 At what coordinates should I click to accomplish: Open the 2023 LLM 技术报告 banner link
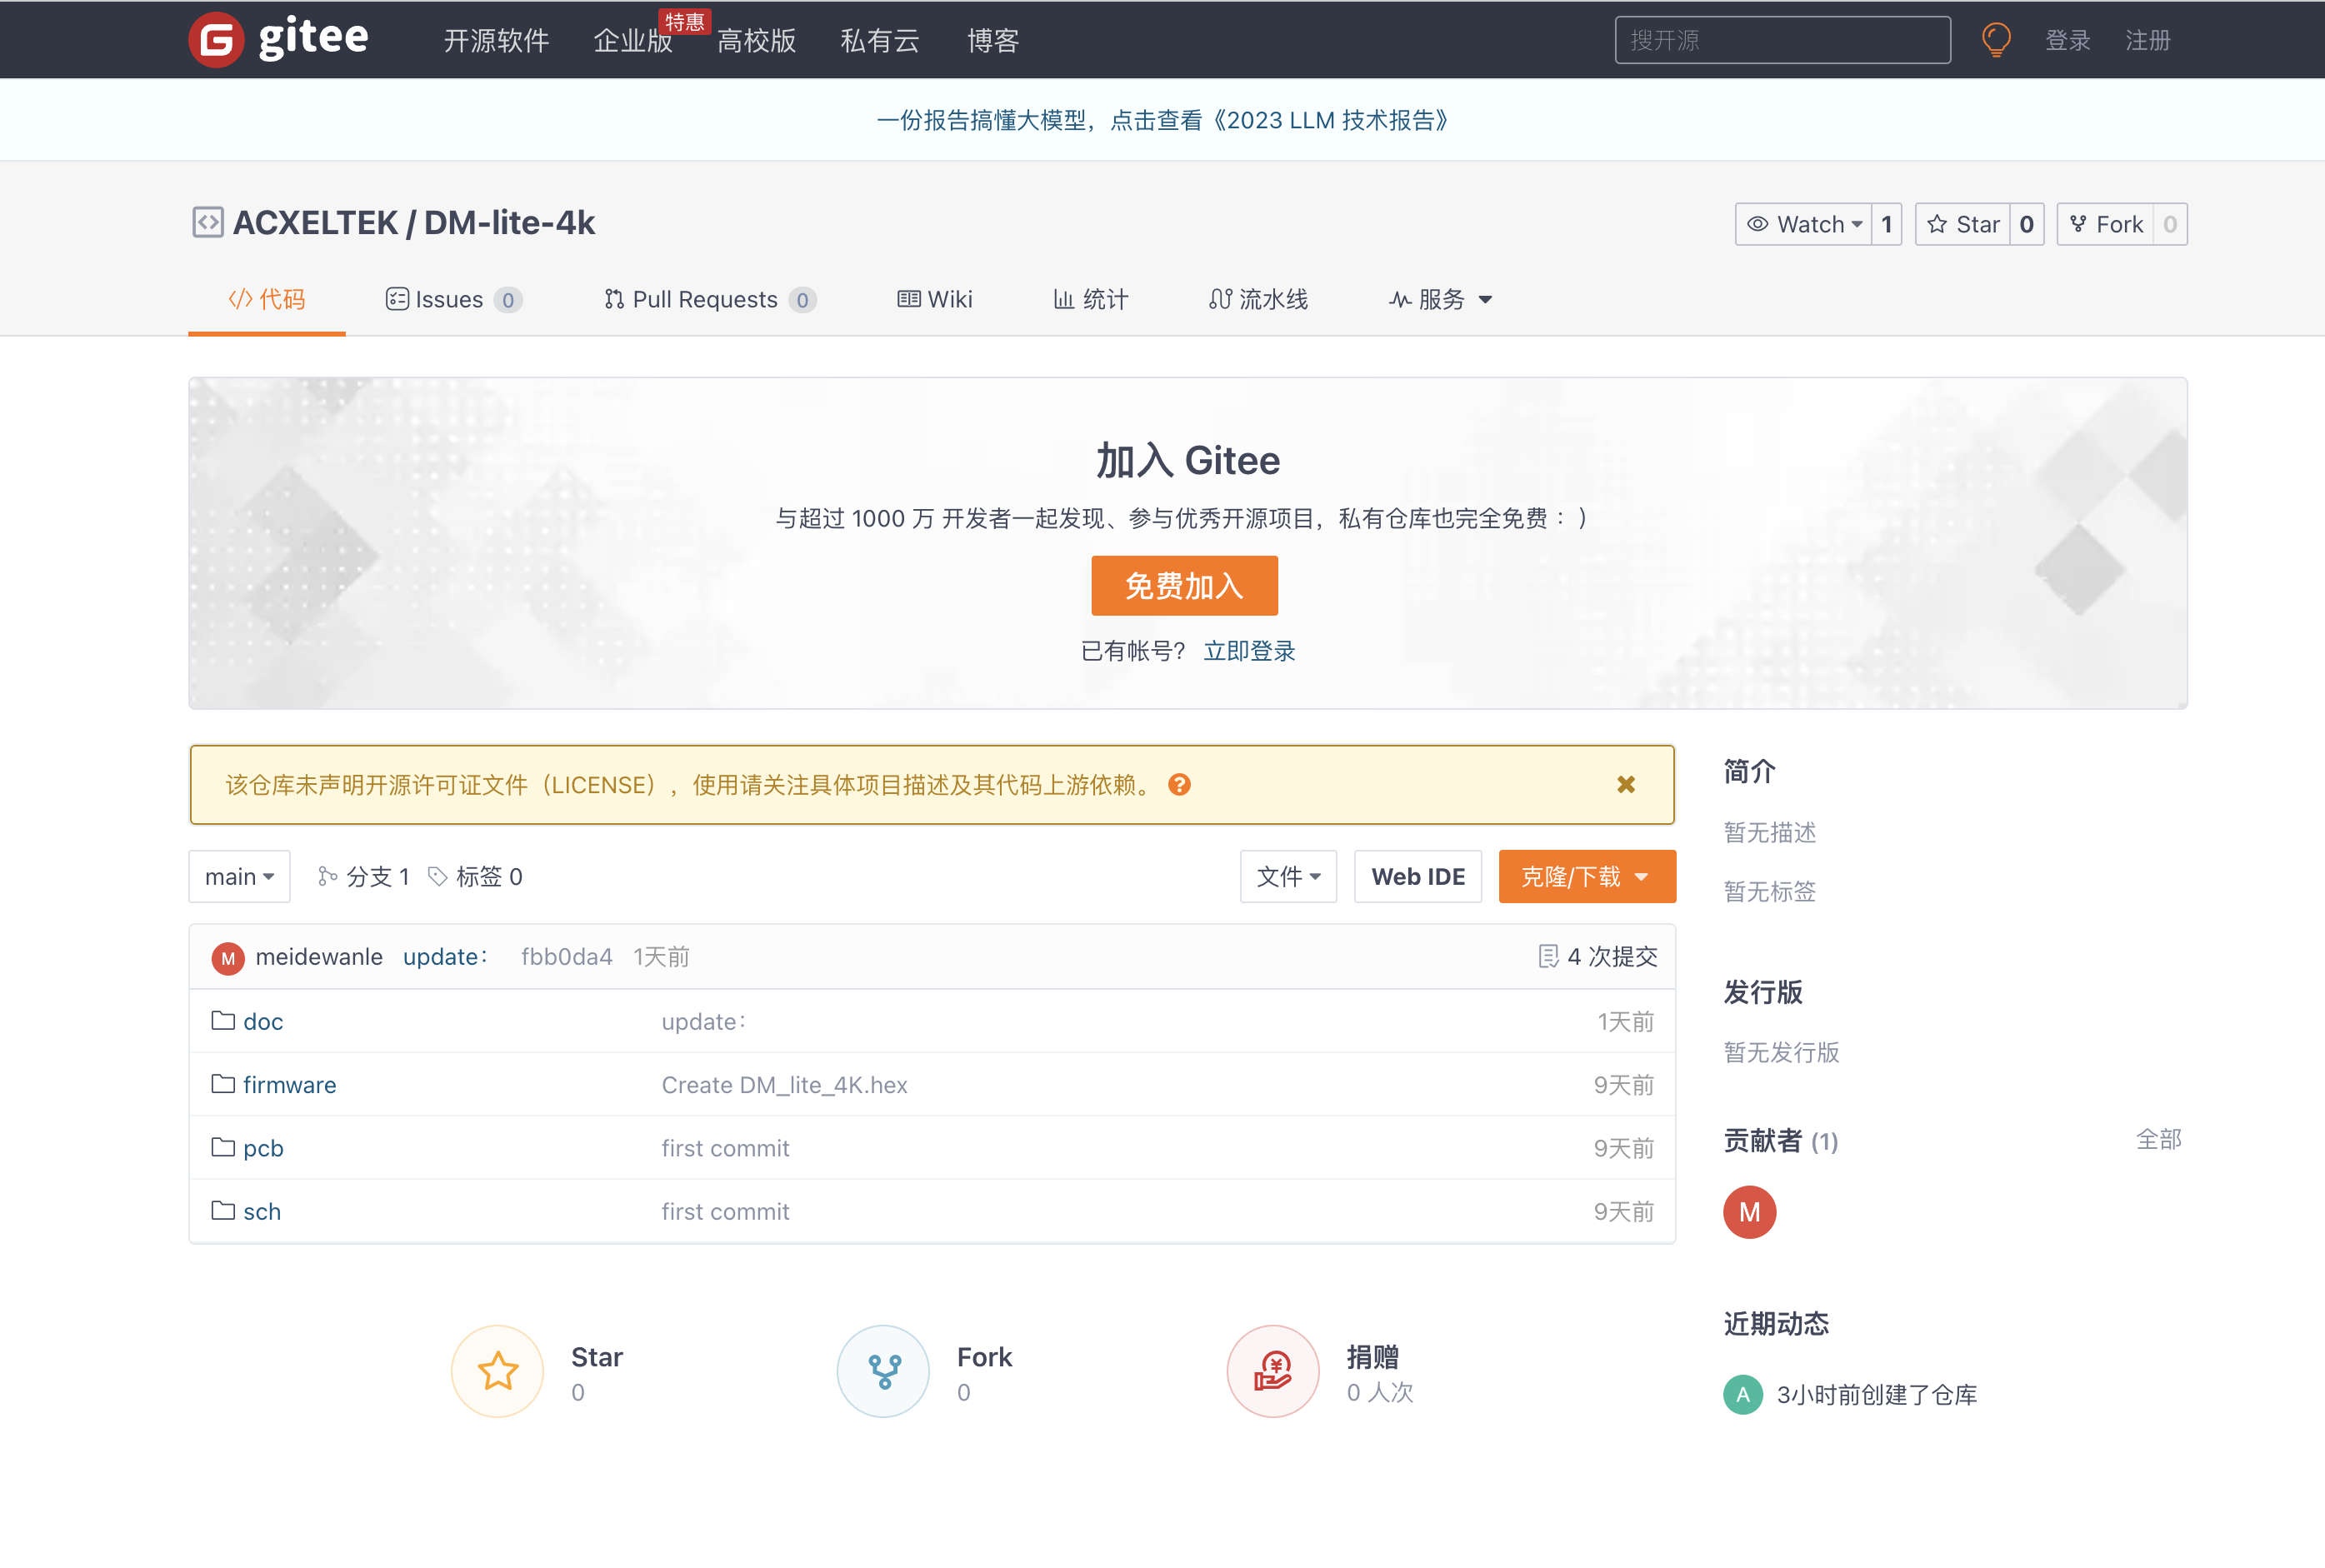(x=1162, y=120)
